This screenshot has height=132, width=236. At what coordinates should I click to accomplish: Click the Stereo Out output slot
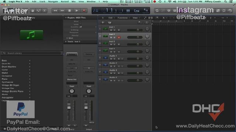(72, 80)
